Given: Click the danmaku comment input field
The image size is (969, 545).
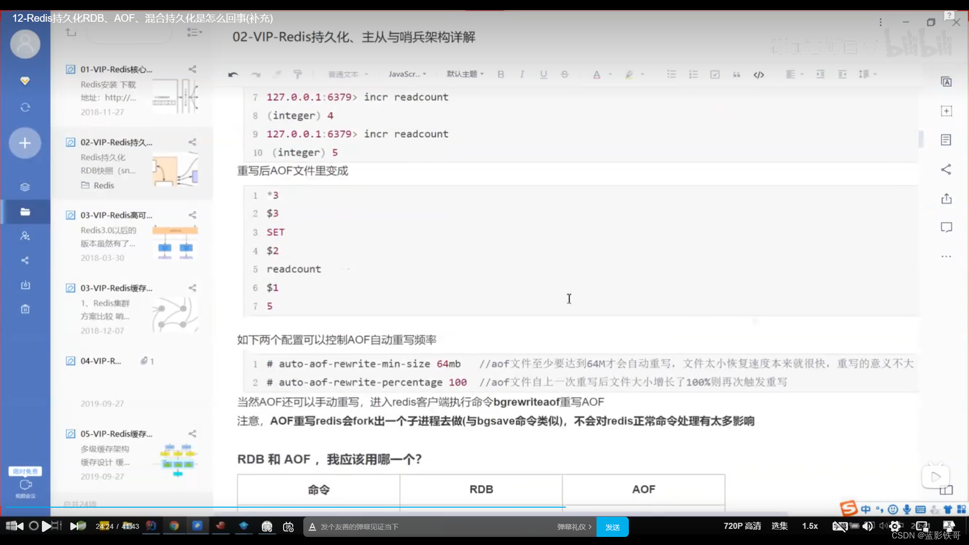Looking at the screenshot, I should pos(435,527).
